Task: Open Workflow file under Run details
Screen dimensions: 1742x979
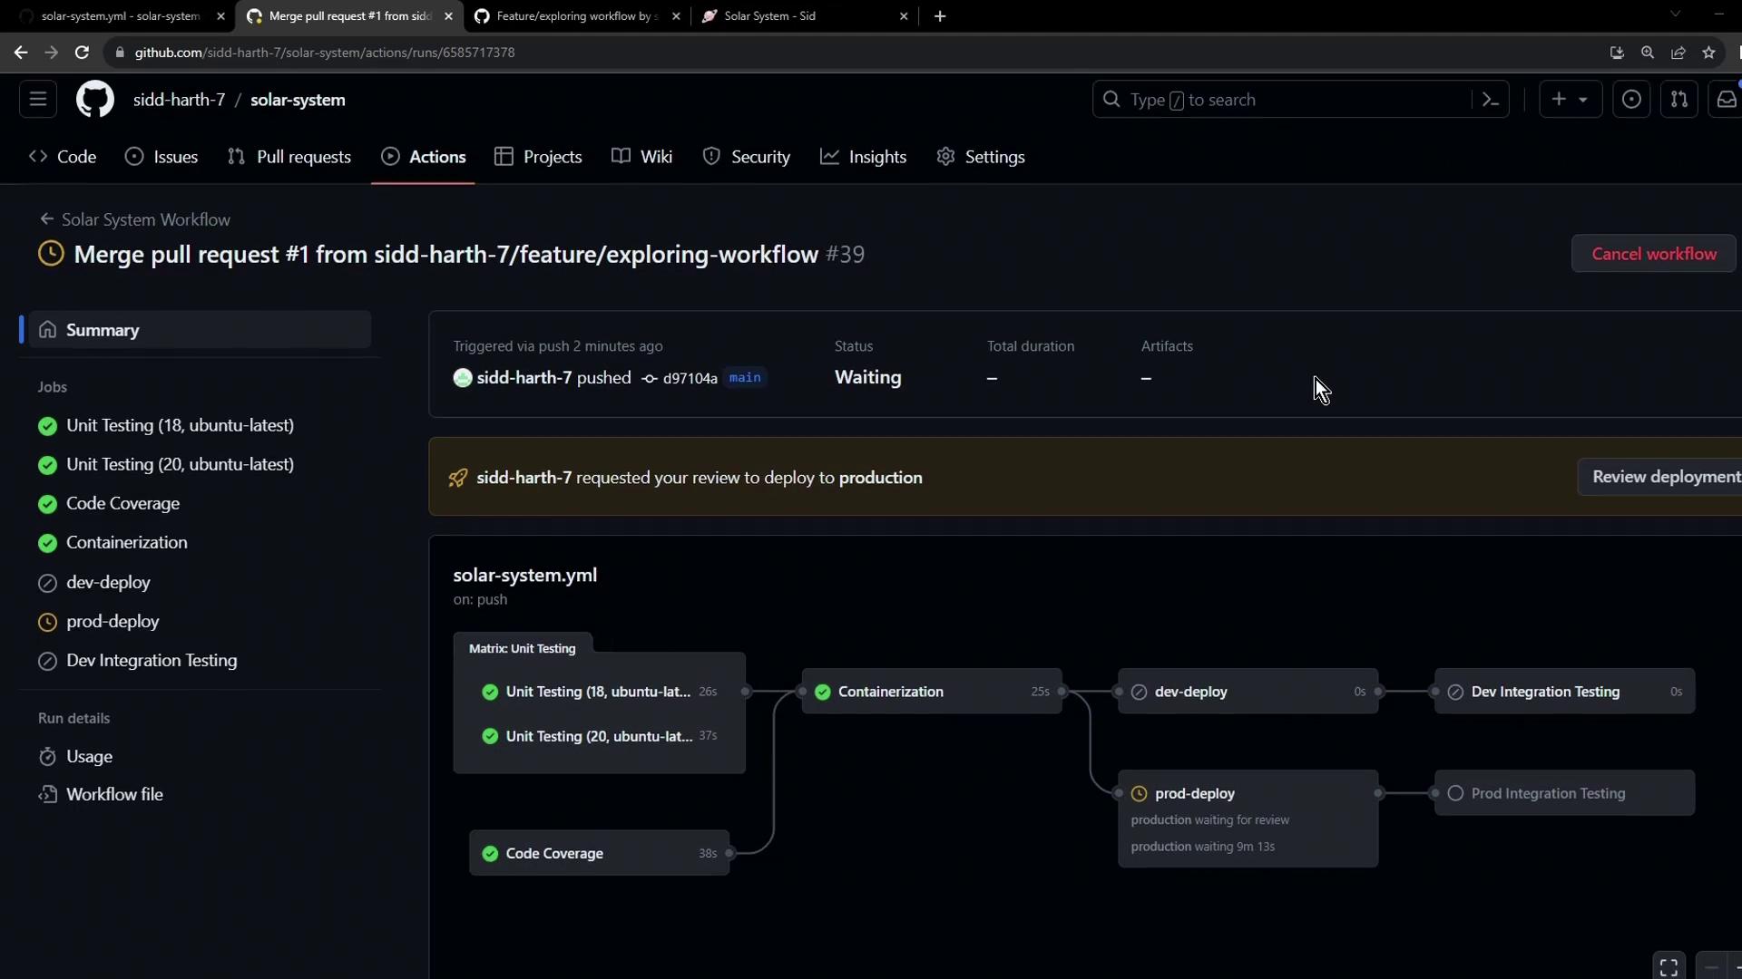Action: point(114,794)
